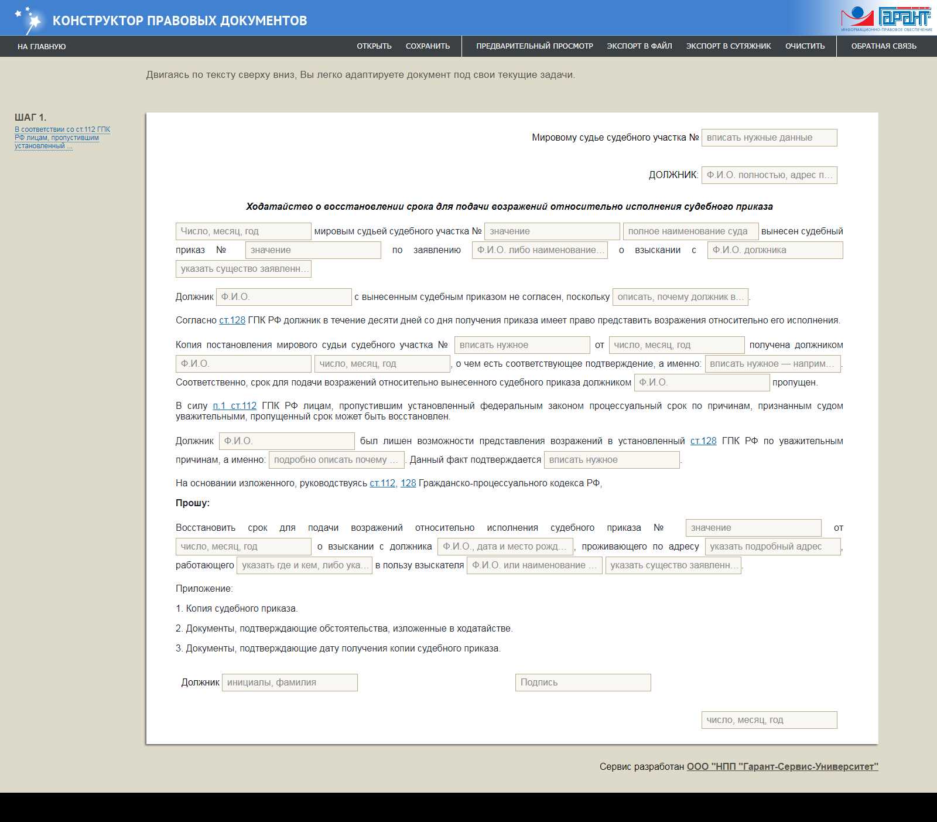Viewport: 937px width, 822px height.
Task: Open ОБРАТНАЯ СВЯЗЬ
Action: (x=884, y=46)
